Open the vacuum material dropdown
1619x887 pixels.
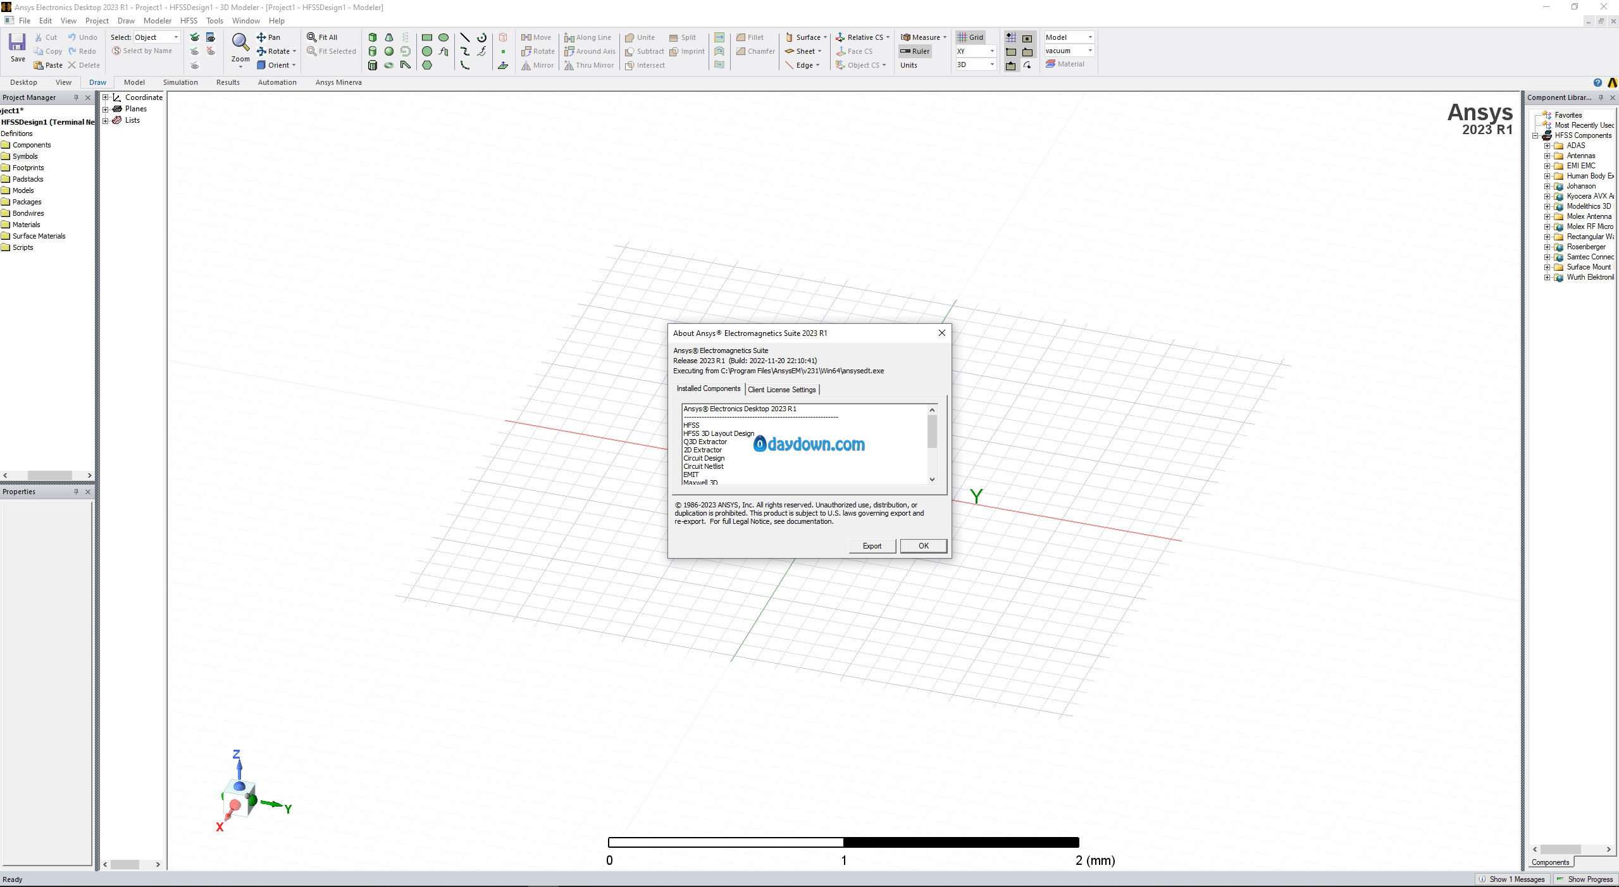point(1069,51)
